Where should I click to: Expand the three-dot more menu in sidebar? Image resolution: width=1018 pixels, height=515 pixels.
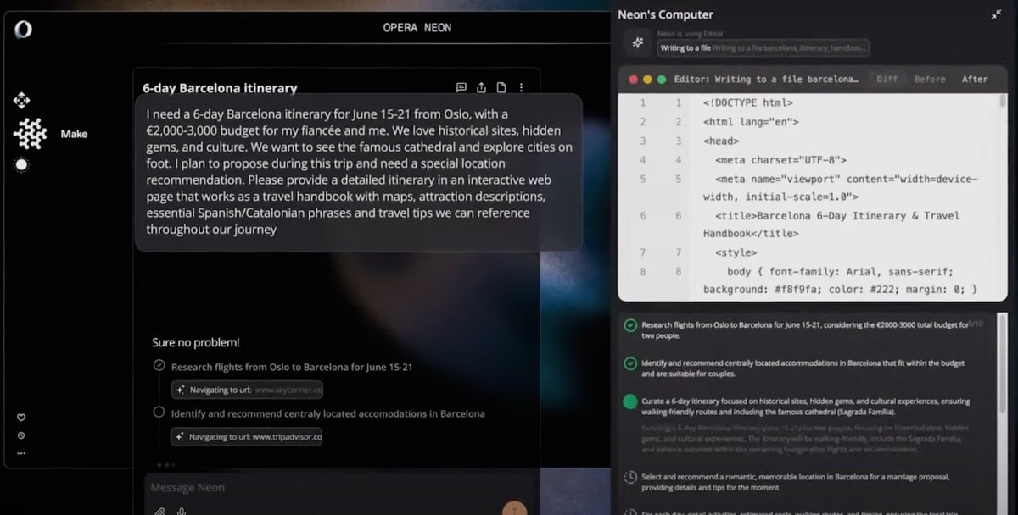(21, 453)
